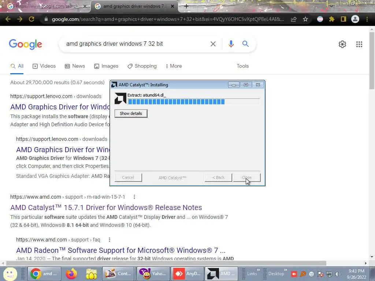Viewport: 375px width, 281px height.
Task: Switch to Images results tab
Action: [x=106, y=66]
